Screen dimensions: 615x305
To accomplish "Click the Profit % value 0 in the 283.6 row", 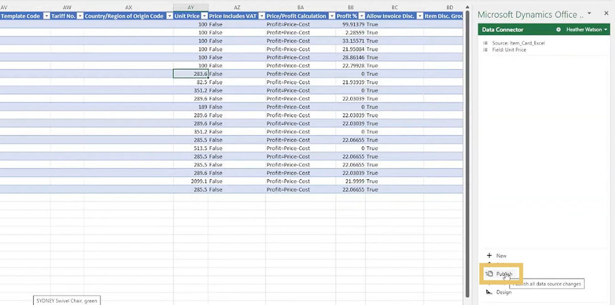I will 363,73.
